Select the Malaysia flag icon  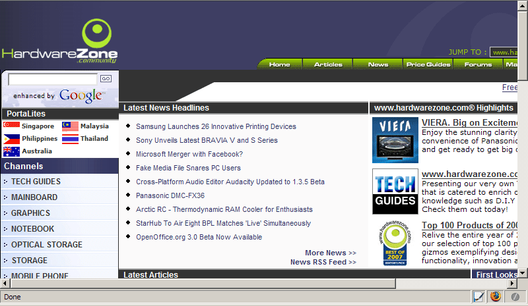coord(70,126)
